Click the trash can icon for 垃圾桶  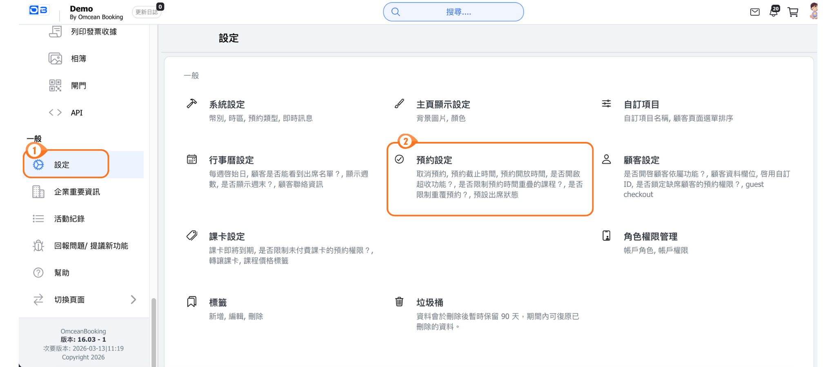point(399,302)
